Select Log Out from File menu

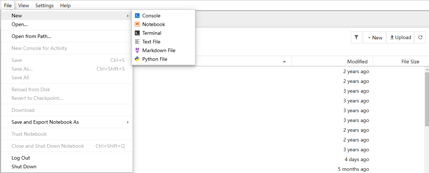[21, 158]
